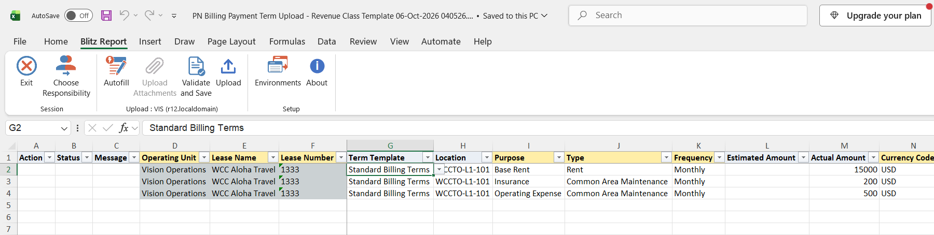Switch to the Blitz Report tab

(103, 41)
